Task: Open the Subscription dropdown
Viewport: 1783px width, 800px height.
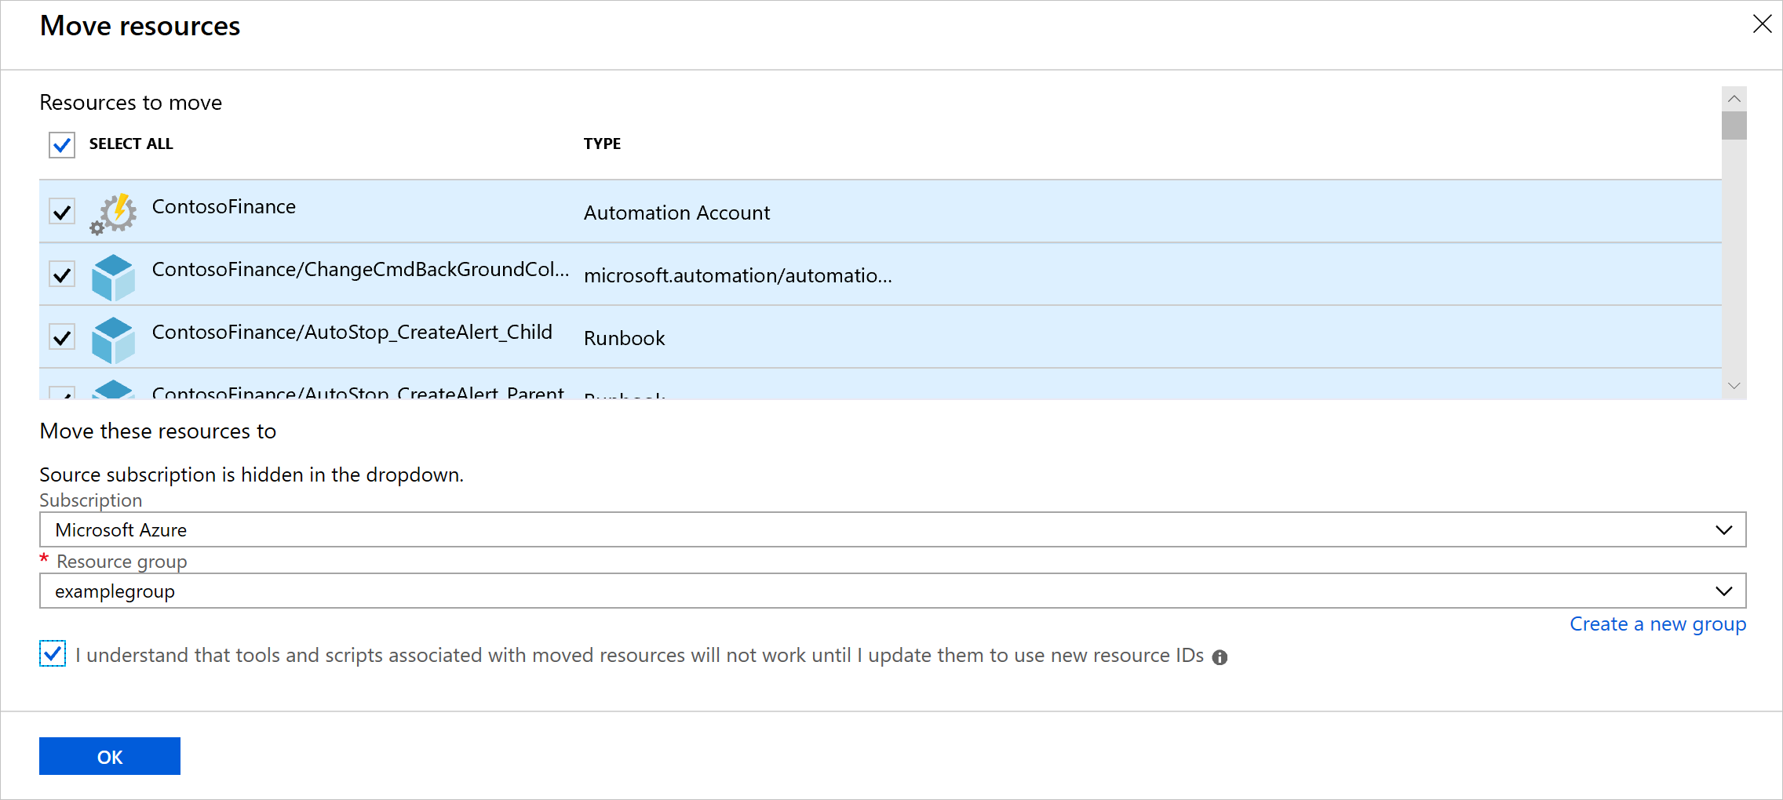Action: [x=892, y=530]
